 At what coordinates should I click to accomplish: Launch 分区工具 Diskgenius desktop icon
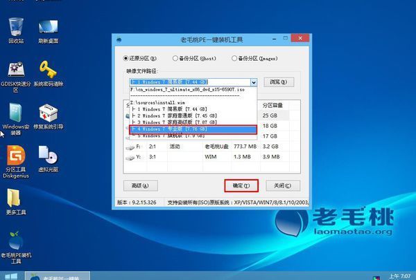tap(16, 162)
